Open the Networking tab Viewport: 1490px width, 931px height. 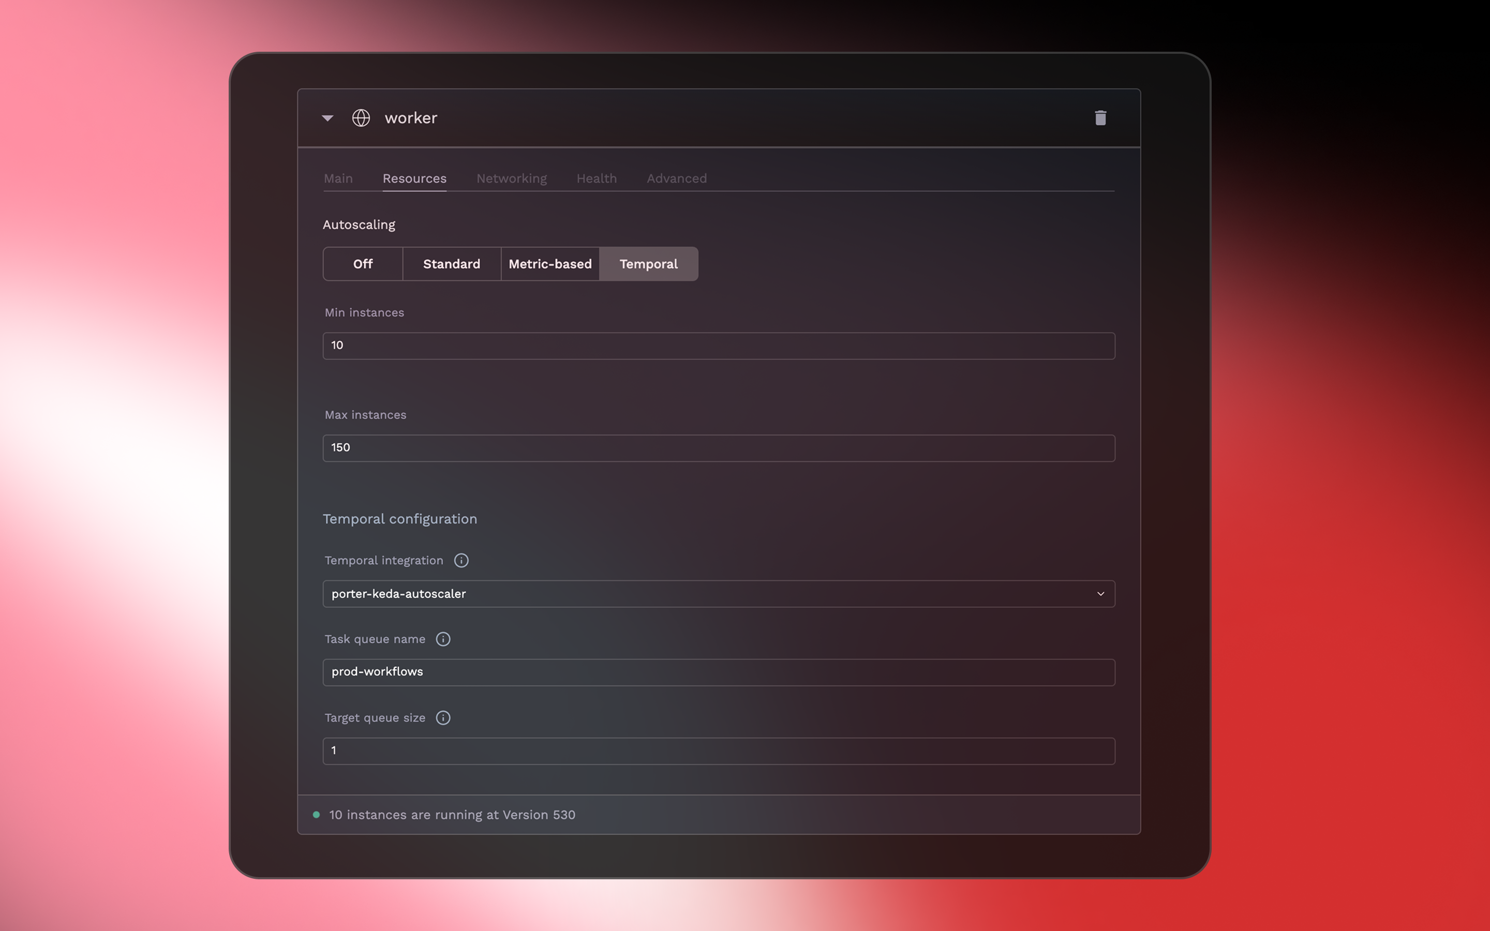(511, 178)
